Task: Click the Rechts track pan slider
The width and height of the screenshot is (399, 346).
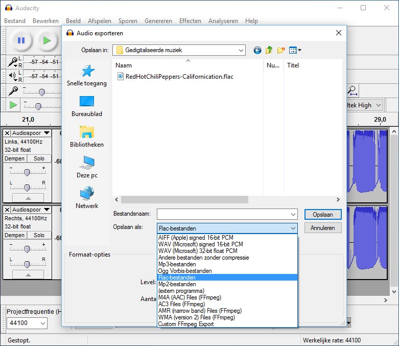Action: click(27, 264)
